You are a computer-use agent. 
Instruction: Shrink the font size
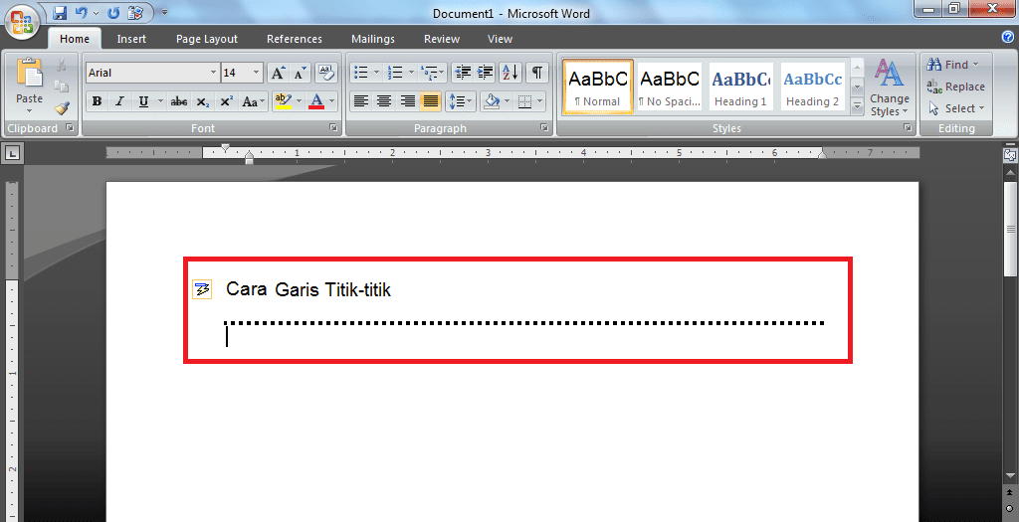[x=299, y=73]
